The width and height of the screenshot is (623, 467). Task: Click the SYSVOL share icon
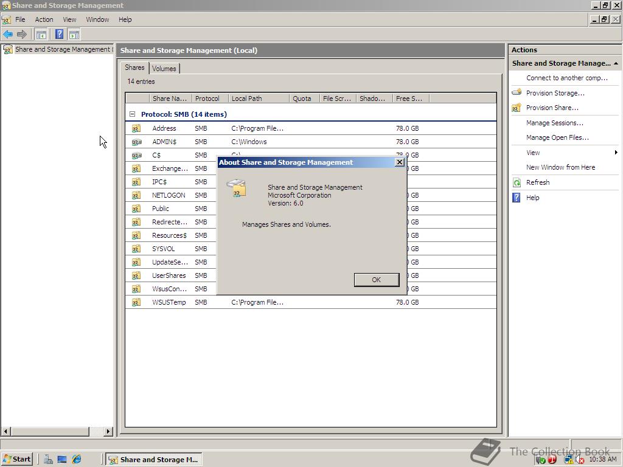pos(136,249)
